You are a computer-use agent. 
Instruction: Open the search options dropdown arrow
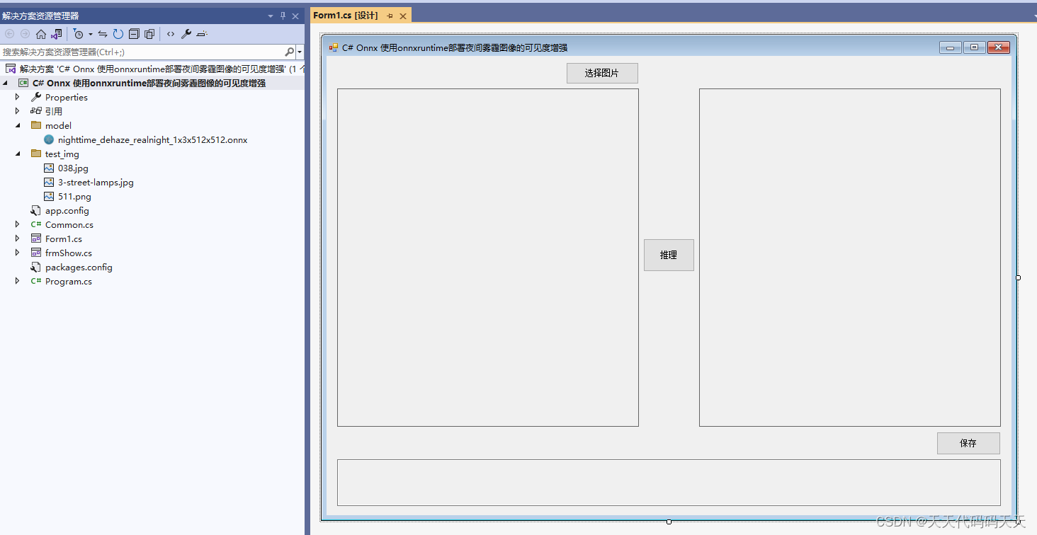[x=300, y=52]
